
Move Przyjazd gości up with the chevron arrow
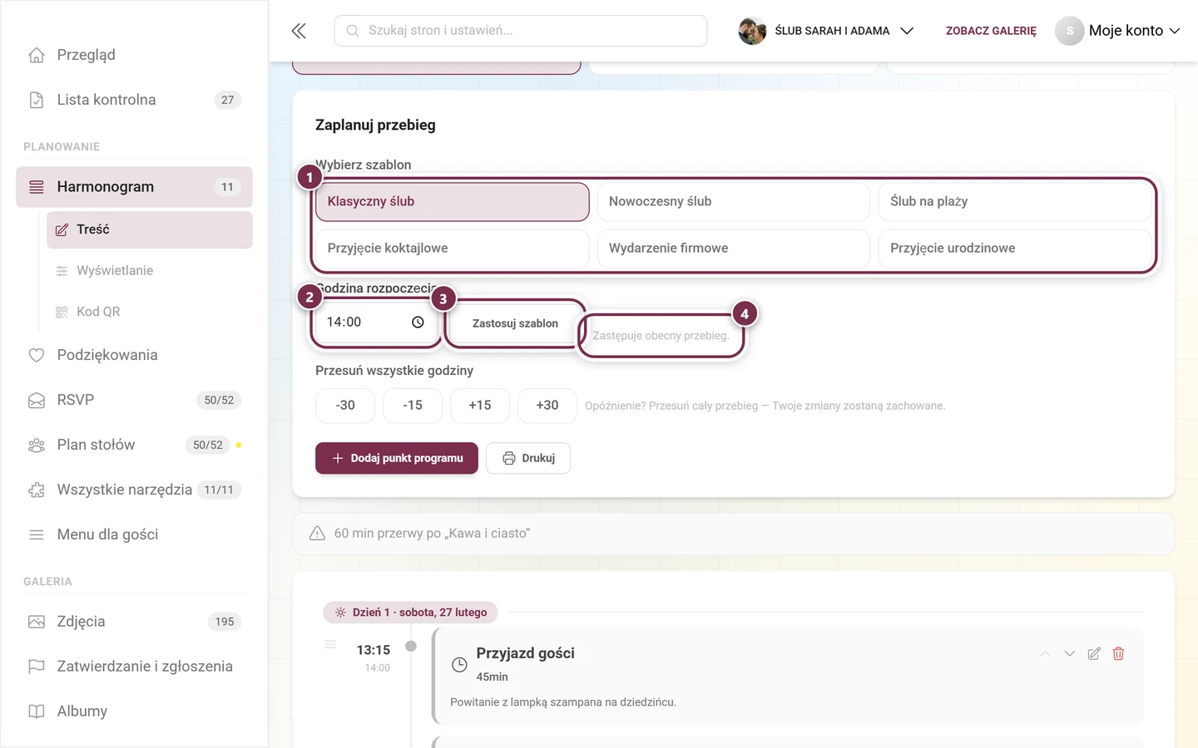point(1045,654)
